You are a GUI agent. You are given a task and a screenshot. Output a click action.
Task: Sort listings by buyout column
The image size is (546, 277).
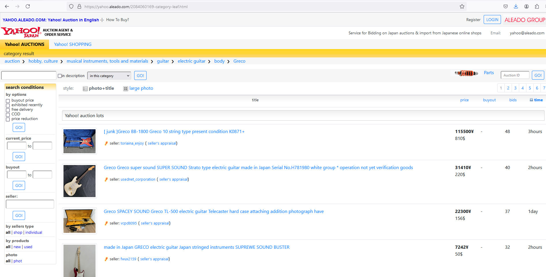click(489, 100)
